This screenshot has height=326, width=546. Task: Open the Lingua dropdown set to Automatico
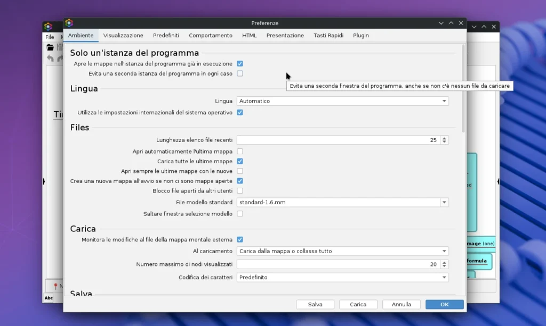point(342,101)
